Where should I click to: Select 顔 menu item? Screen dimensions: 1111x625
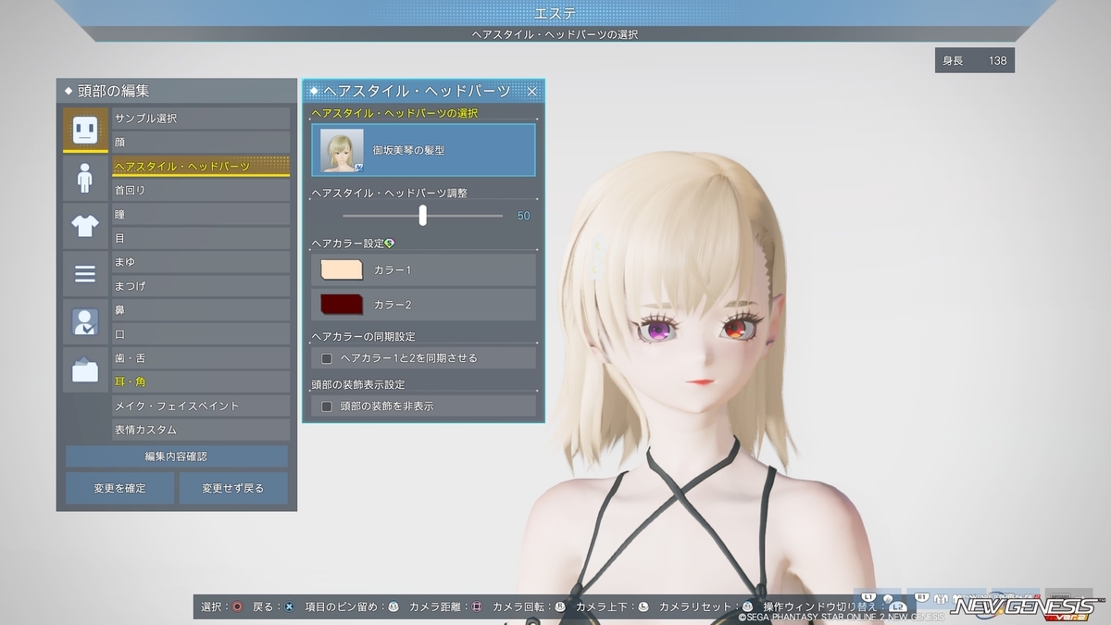[x=201, y=143]
